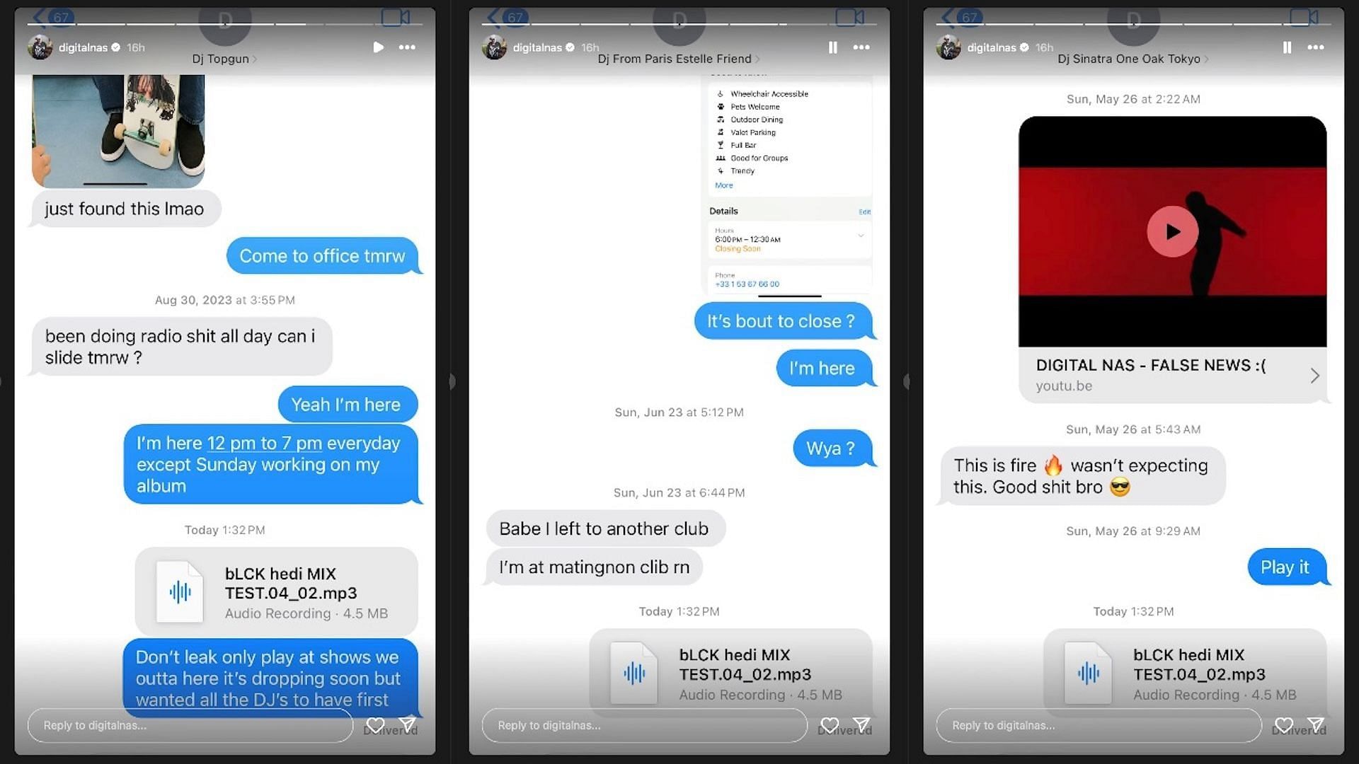Click back arrow on middle story
The image size is (1359, 764).
point(491,17)
